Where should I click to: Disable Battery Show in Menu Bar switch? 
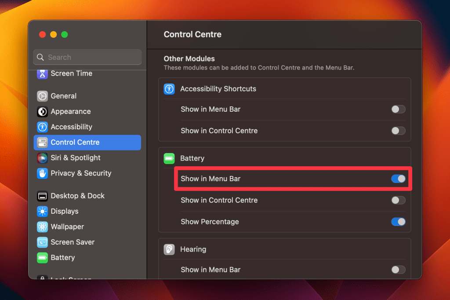pyautogui.click(x=398, y=179)
